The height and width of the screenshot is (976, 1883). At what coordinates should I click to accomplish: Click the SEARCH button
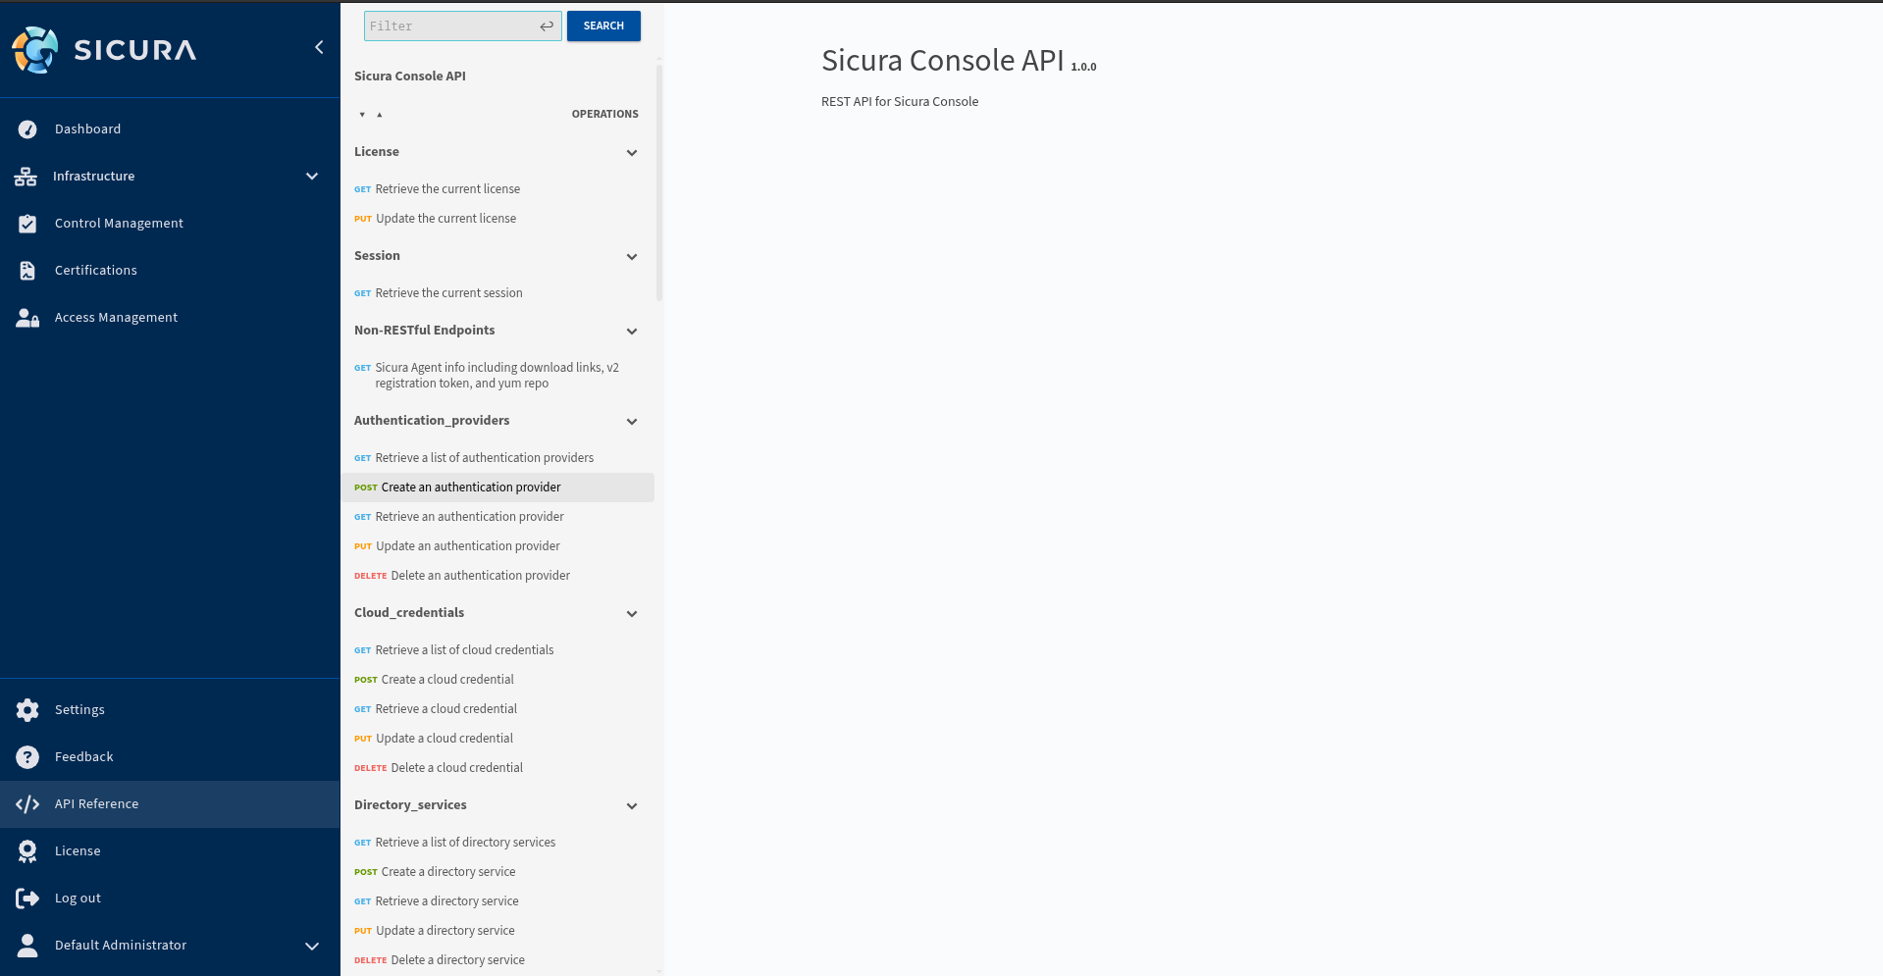pyautogui.click(x=603, y=26)
